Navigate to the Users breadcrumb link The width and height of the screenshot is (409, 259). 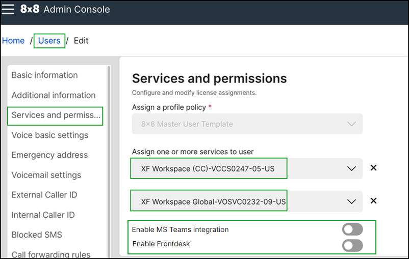point(49,41)
